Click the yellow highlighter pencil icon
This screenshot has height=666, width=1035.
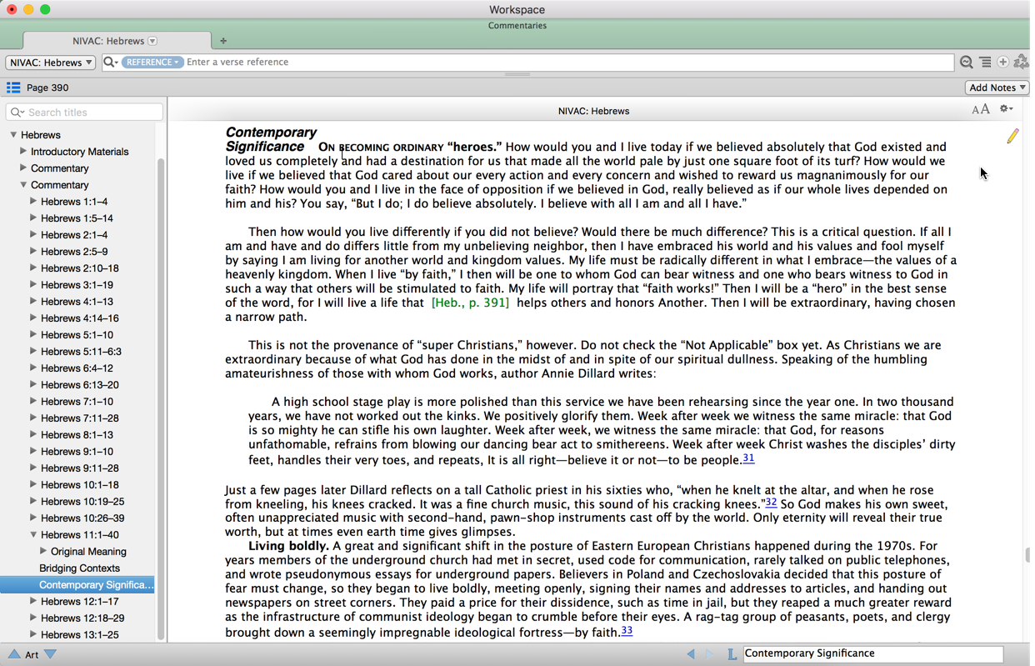point(1012,136)
